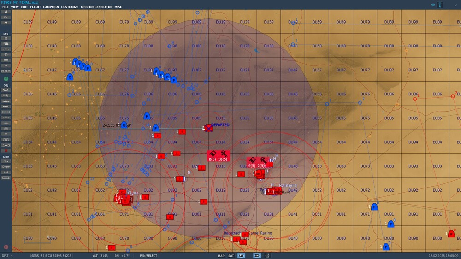
Task: Click the red waypoint 1 near DU96
Action: coord(415,99)
